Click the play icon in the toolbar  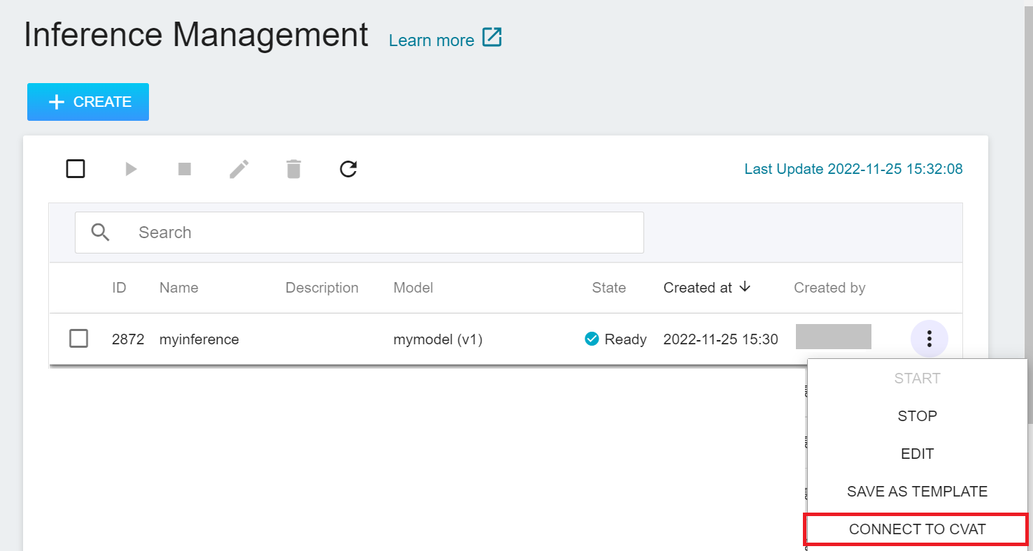[131, 169]
